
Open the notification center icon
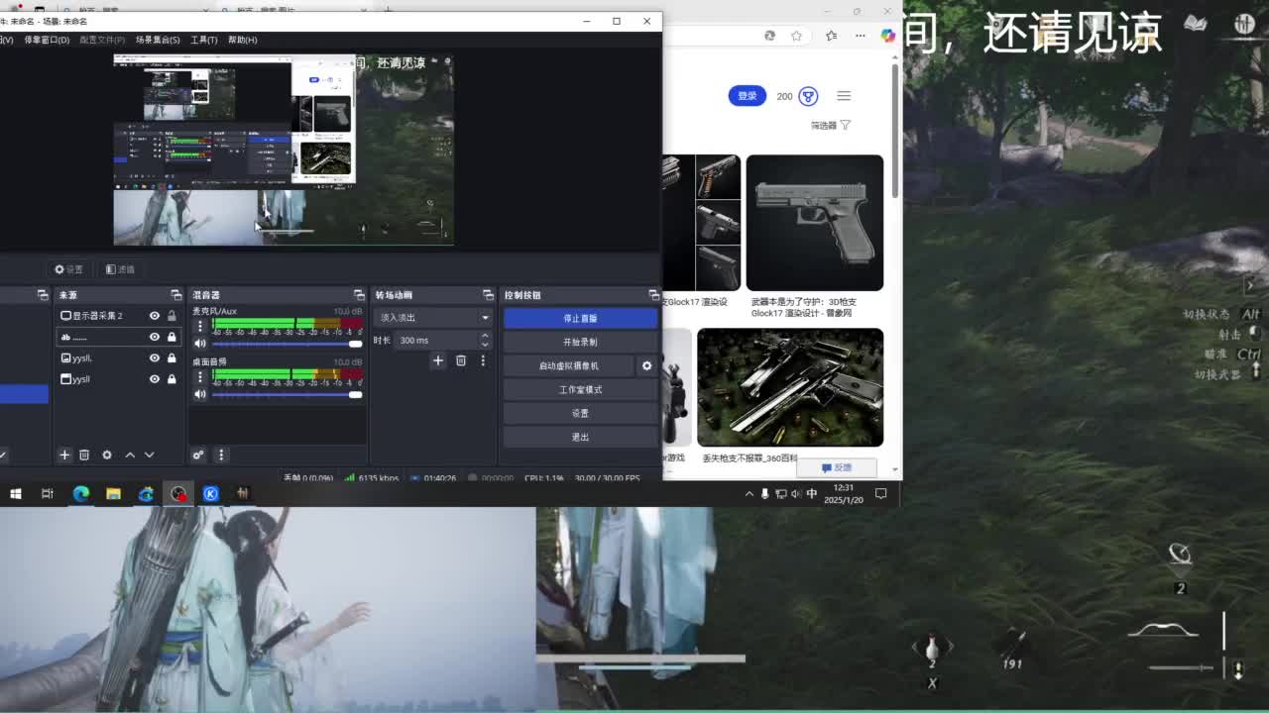[880, 493]
